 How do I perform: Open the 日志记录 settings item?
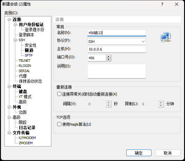pos(27,128)
